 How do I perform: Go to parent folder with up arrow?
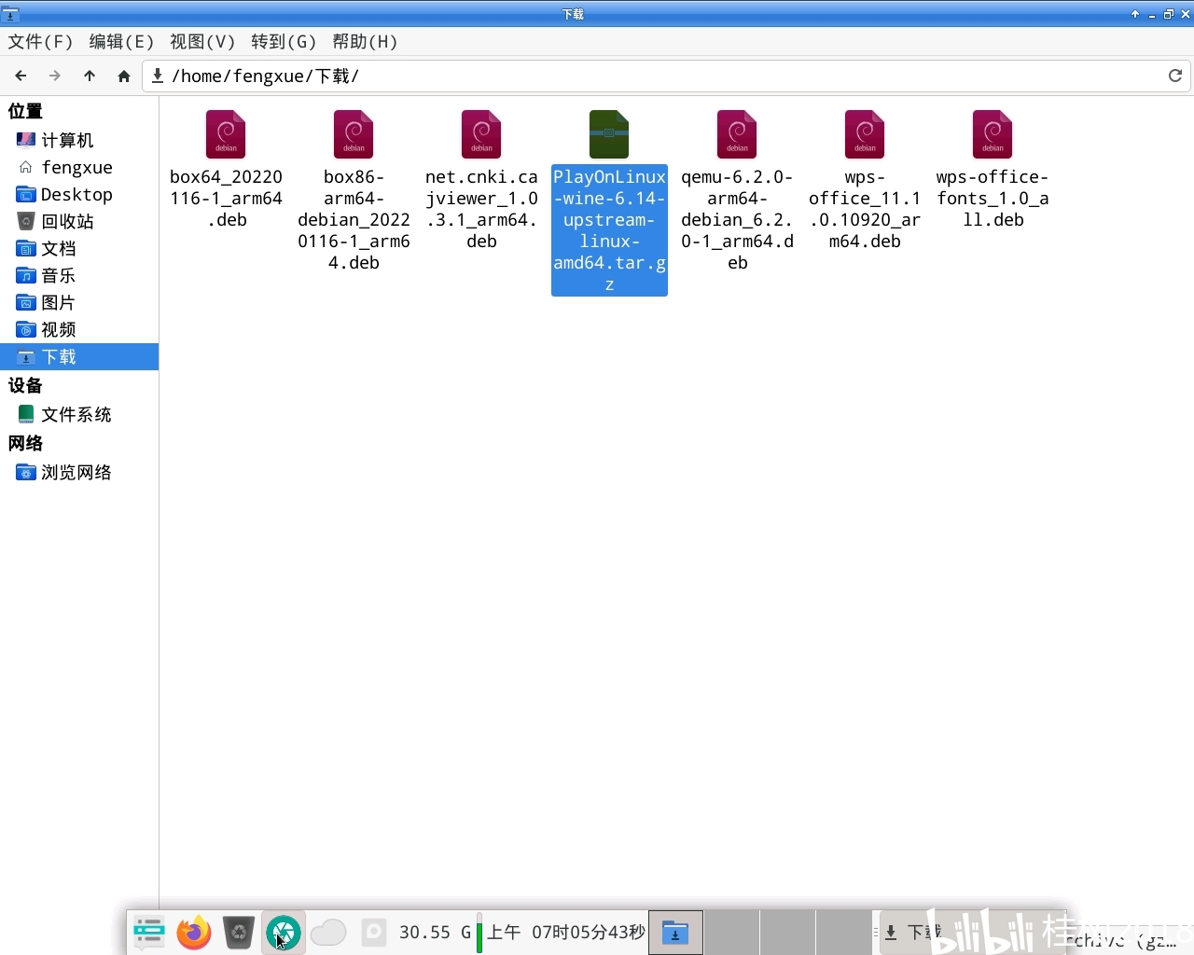click(x=90, y=76)
